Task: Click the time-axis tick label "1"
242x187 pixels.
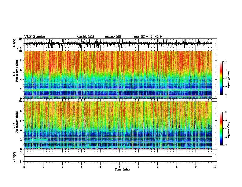Action: click(x=43, y=167)
